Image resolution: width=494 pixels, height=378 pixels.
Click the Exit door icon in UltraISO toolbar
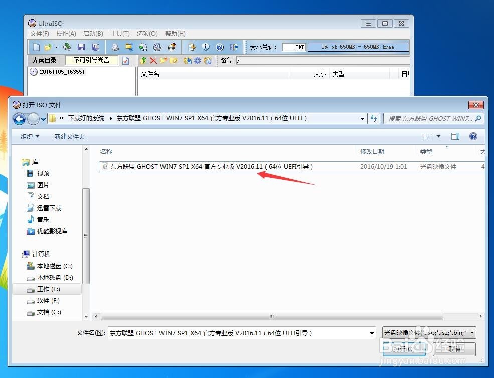point(234,47)
